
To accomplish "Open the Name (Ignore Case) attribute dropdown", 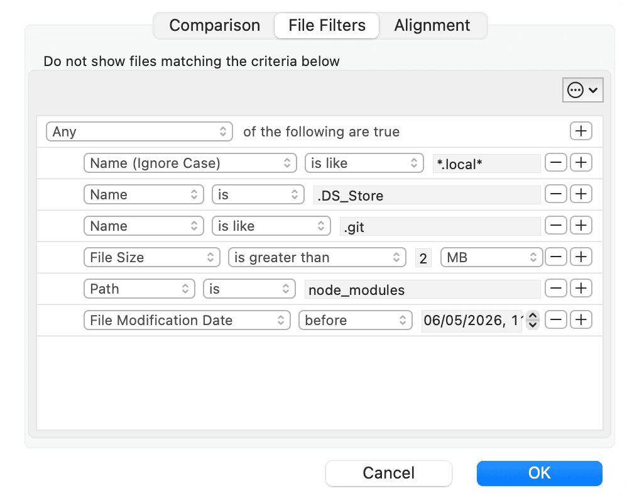I will [190, 163].
